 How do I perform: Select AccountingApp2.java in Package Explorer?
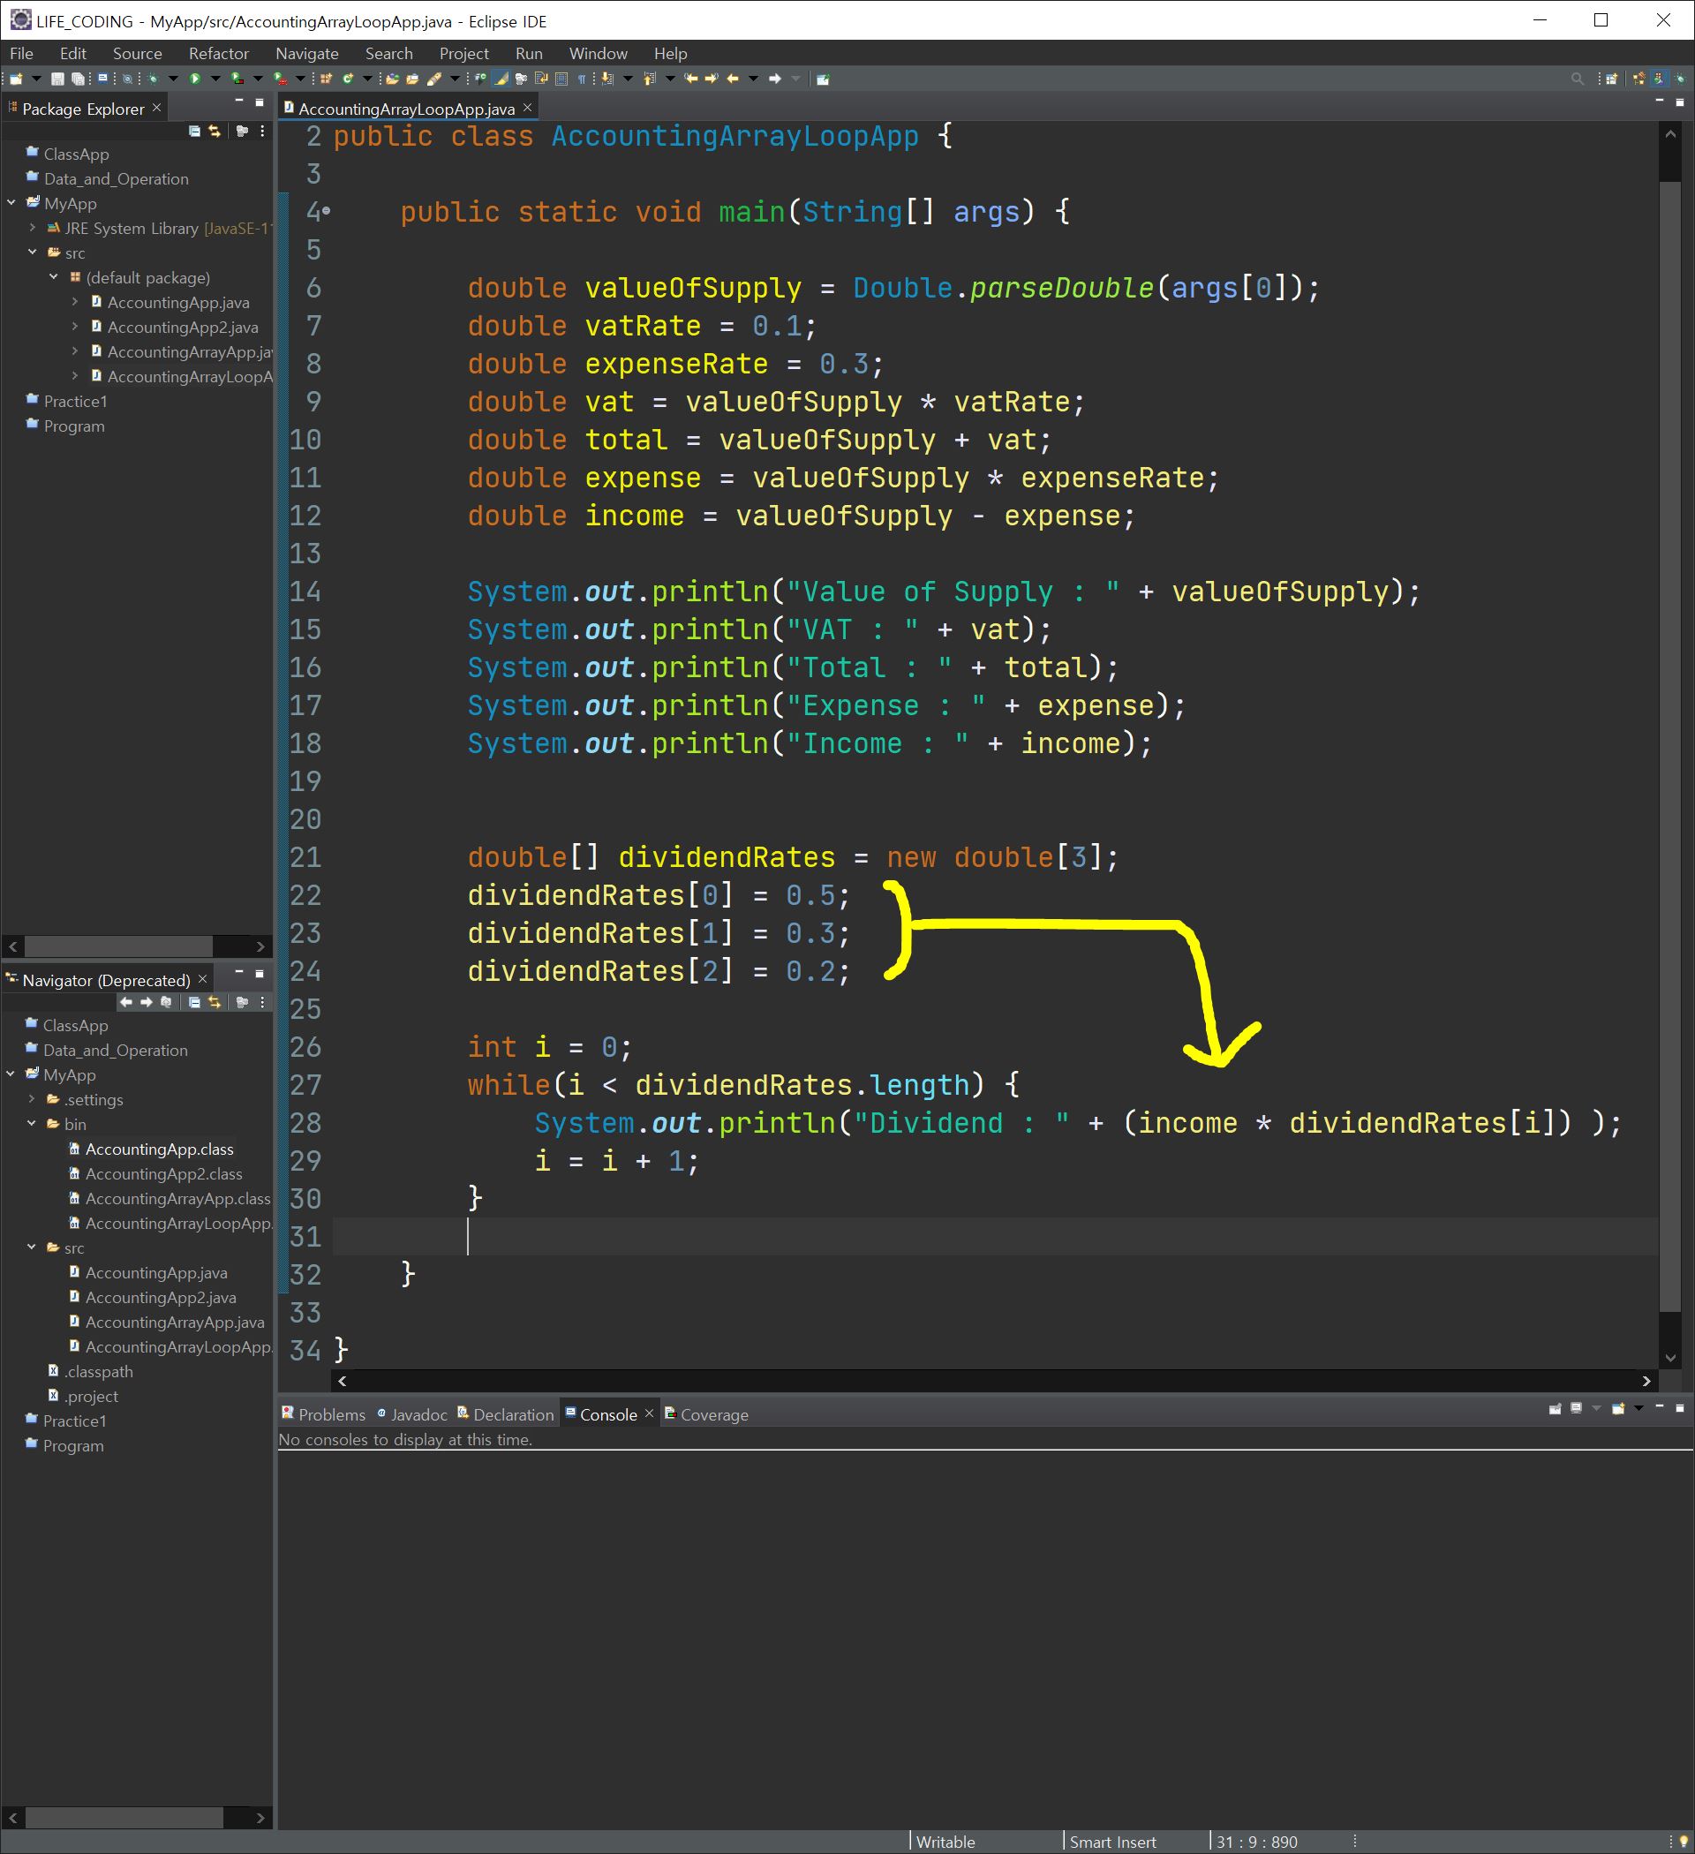point(182,328)
